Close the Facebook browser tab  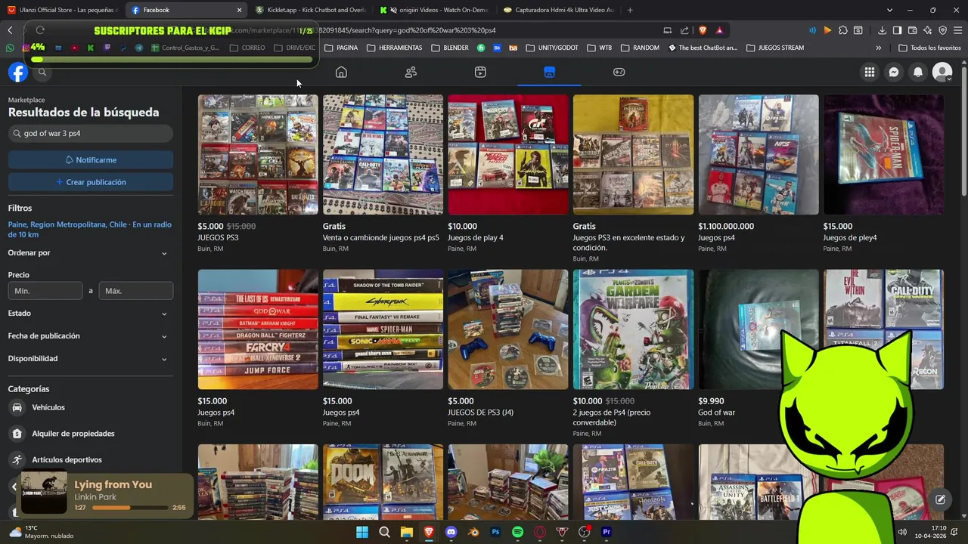point(239,10)
